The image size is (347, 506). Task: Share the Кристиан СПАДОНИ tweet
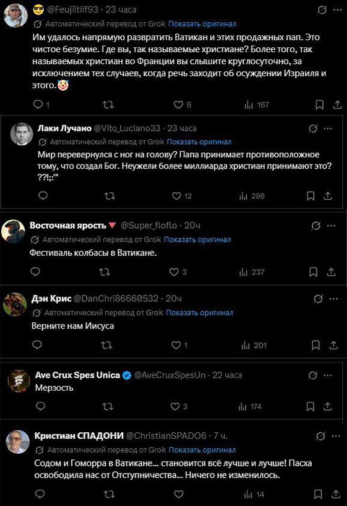tap(336, 494)
